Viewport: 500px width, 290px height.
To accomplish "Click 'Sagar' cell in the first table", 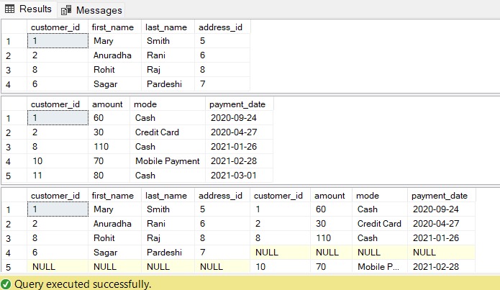I will click(x=115, y=84).
